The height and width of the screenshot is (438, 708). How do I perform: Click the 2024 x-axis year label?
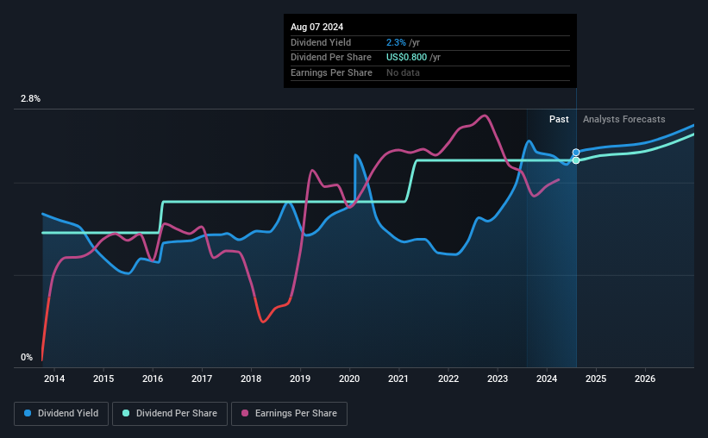[x=547, y=379]
